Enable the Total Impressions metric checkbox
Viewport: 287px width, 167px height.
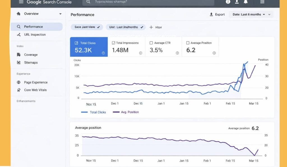(114, 43)
